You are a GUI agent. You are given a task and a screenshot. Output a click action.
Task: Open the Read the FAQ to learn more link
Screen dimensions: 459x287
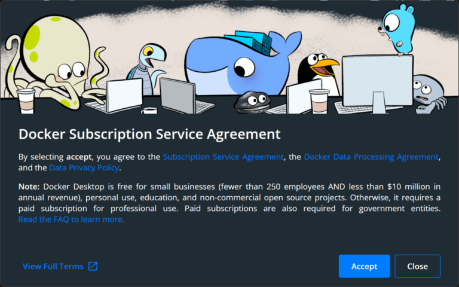(x=71, y=219)
